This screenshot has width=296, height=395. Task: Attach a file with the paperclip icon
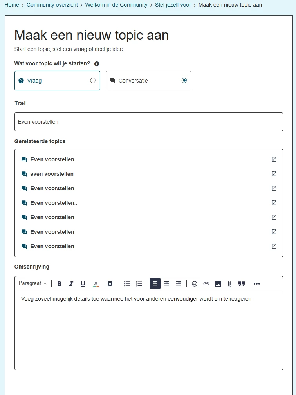click(230, 284)
